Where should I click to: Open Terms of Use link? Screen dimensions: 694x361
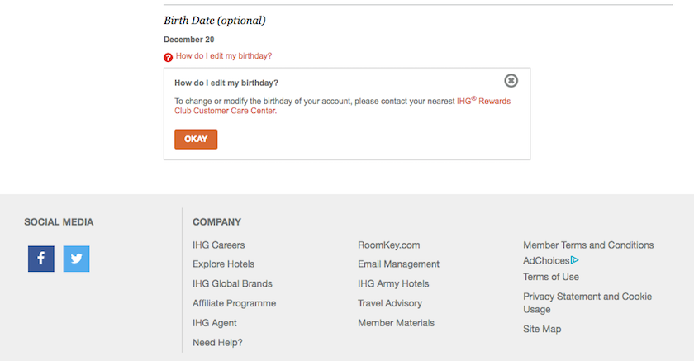tap(551, 277)
